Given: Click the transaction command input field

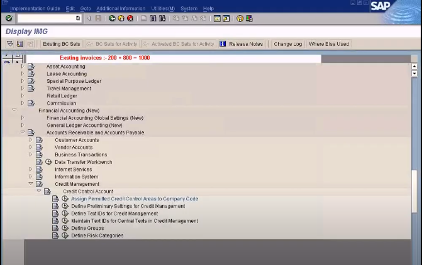Looking at the screenshot, I should 47,18.
